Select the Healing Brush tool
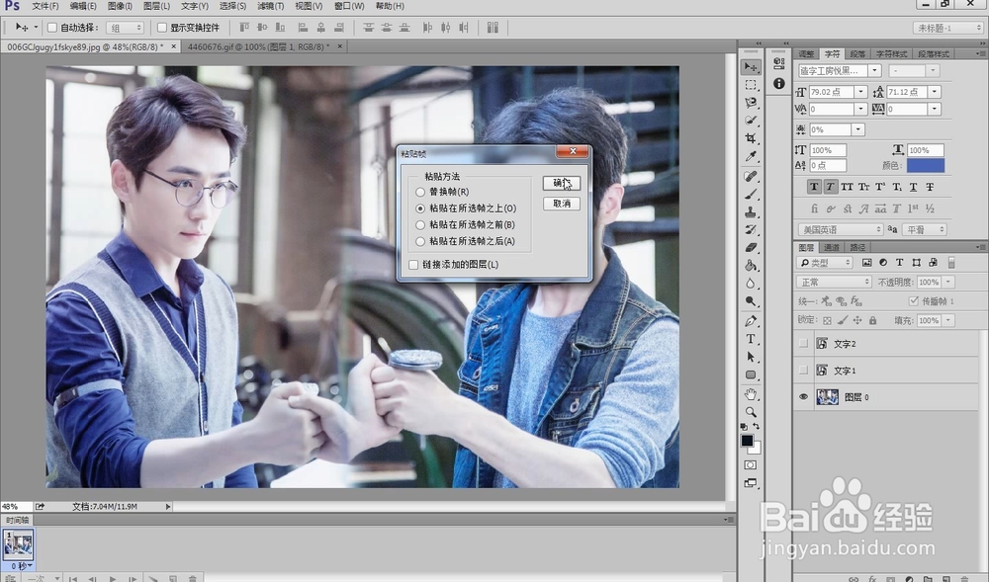The height and width of the screenshot is (582, 989). click(x=750, y=176)
